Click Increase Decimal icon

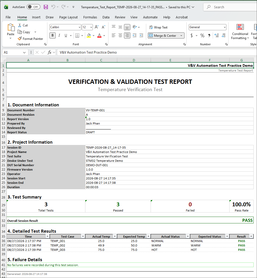(x=217, y=35)
